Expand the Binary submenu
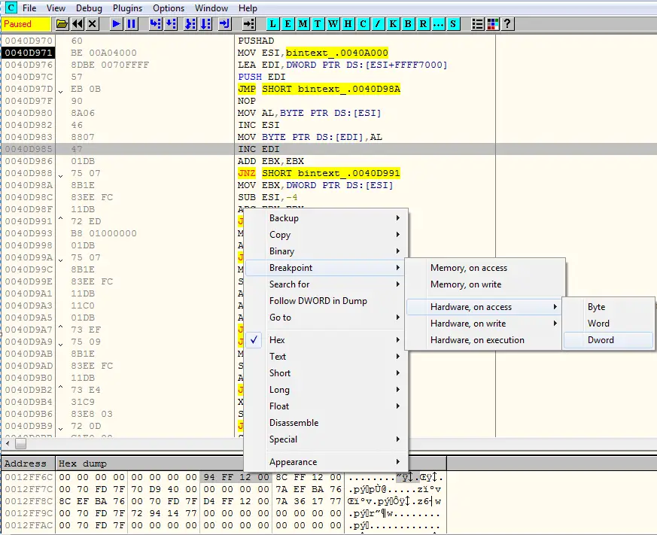The width and height of the screenshot is (657, 535). tap(326, 251)
